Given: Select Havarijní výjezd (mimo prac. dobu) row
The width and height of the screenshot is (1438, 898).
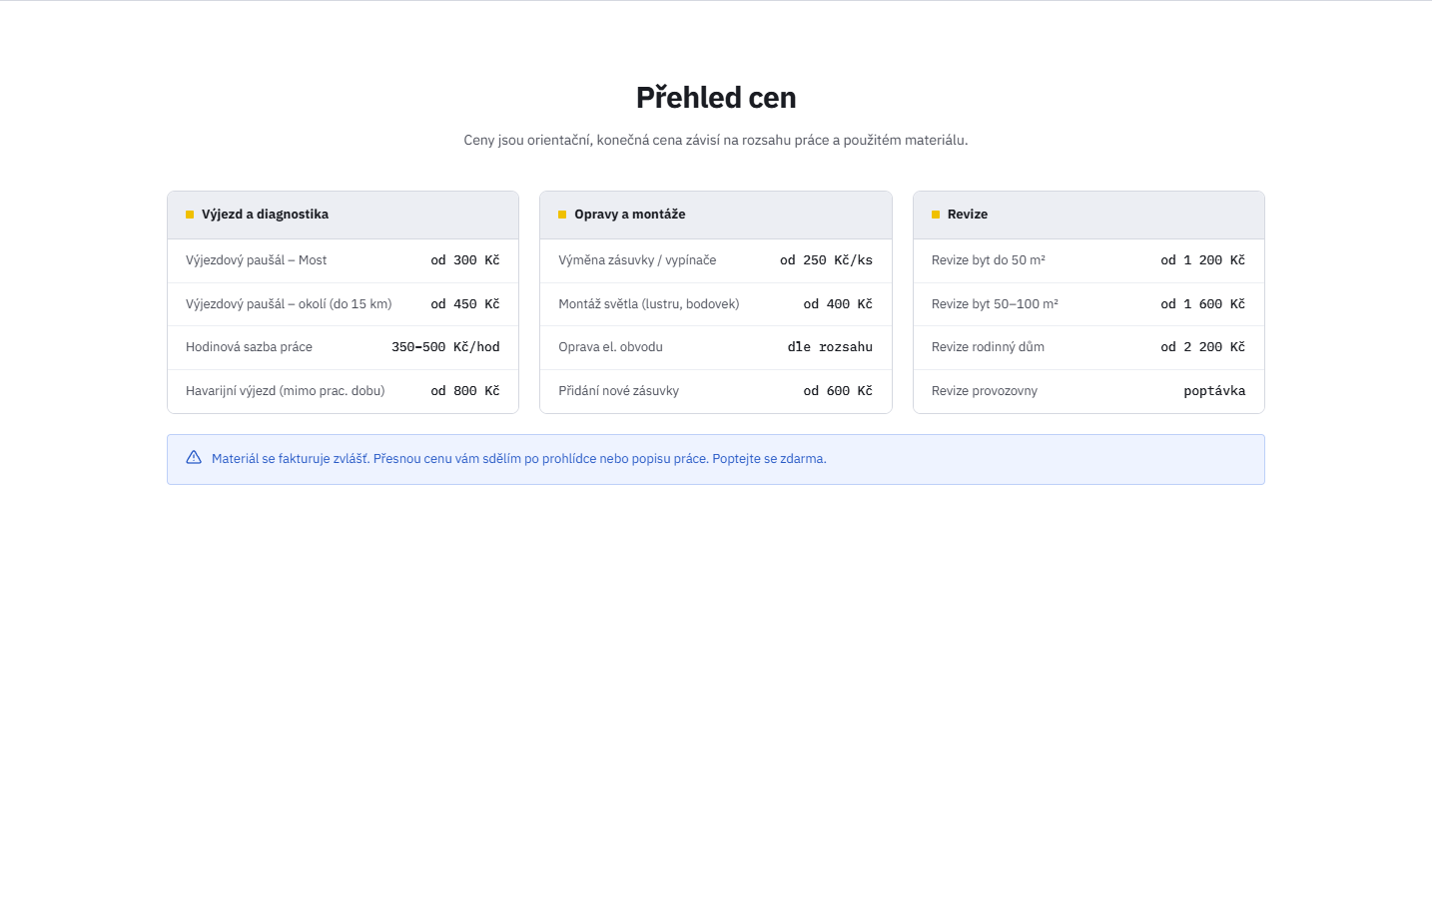Looking at the screenshot, I should [x=343, y=391].
